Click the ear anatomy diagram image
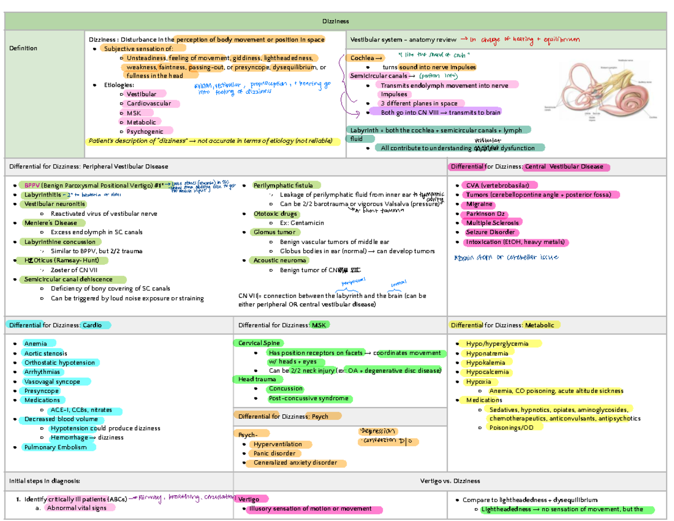Viewport: 674px width, 521px height. pos(607,90)
